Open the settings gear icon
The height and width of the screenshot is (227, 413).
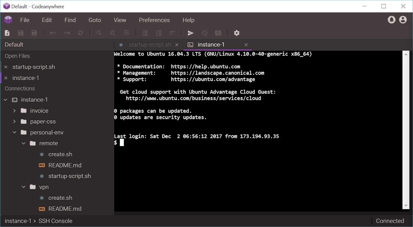tap(237, 33)
